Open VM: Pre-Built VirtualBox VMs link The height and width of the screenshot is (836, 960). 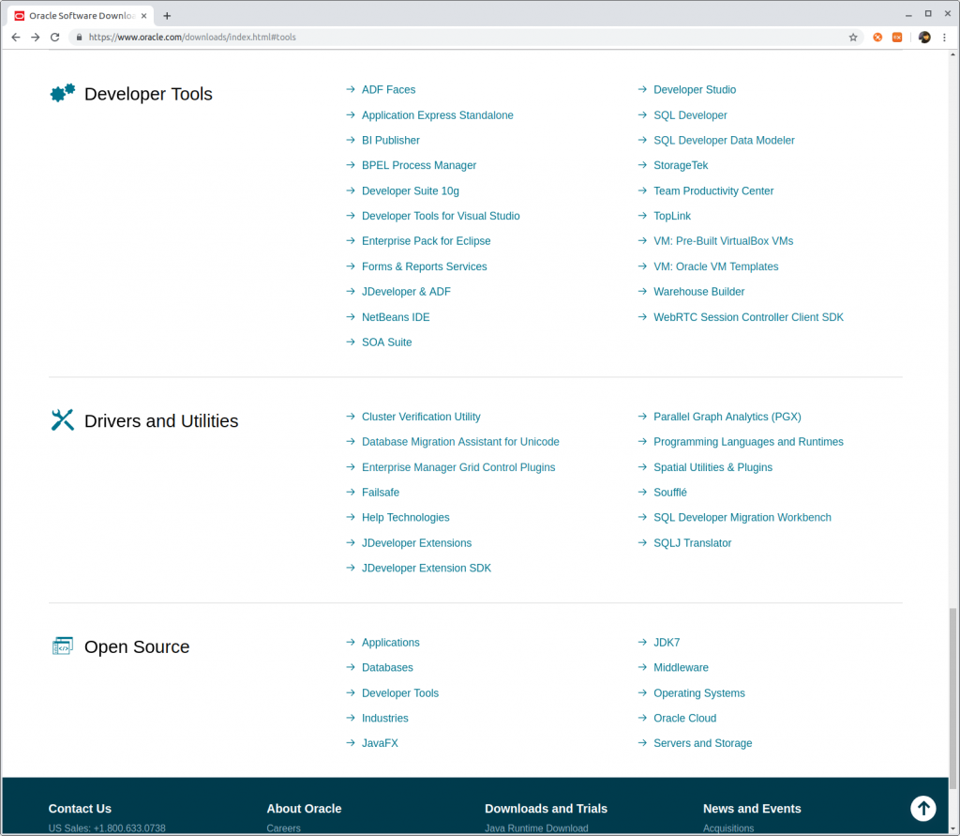(x=723, y=241)
